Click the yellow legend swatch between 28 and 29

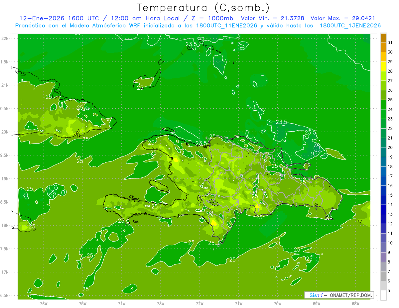pos(383,66)
